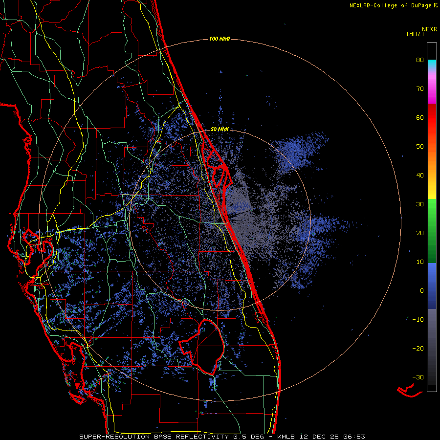Click the "100 NMI" range ring label
The height and width of the screenshot is (440, 440).
[220, 39]
